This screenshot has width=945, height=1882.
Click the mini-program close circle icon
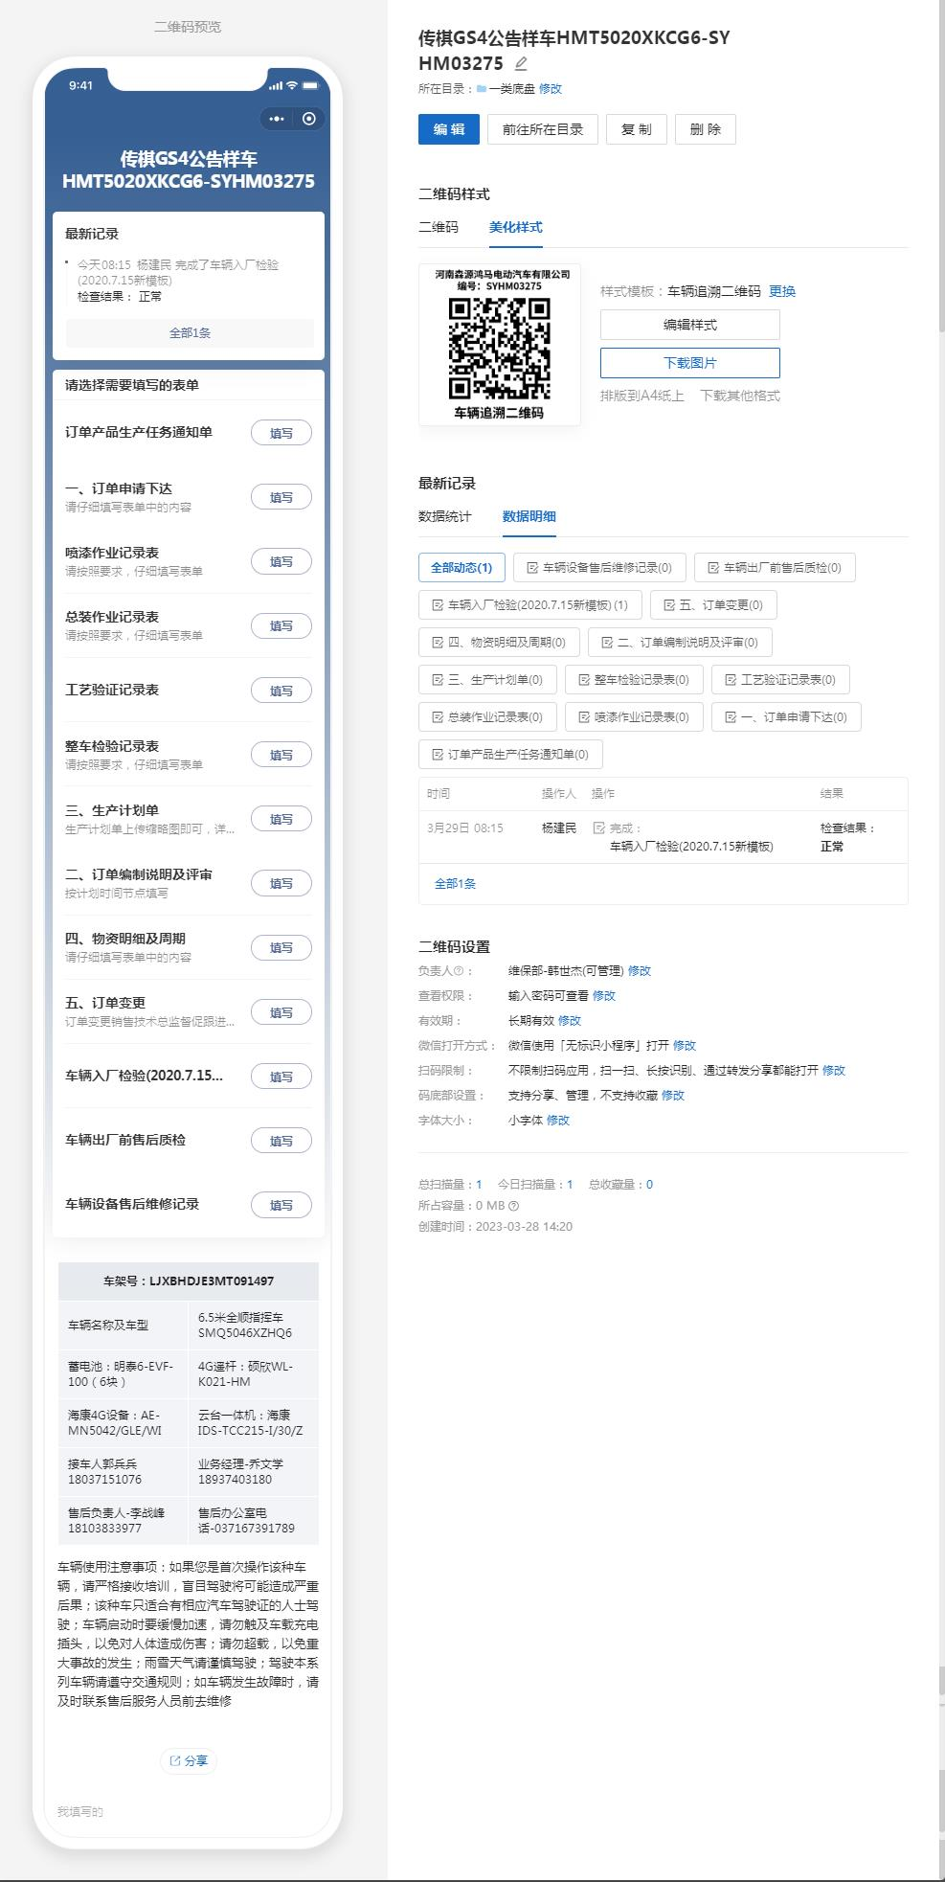(x=308, y=119)
